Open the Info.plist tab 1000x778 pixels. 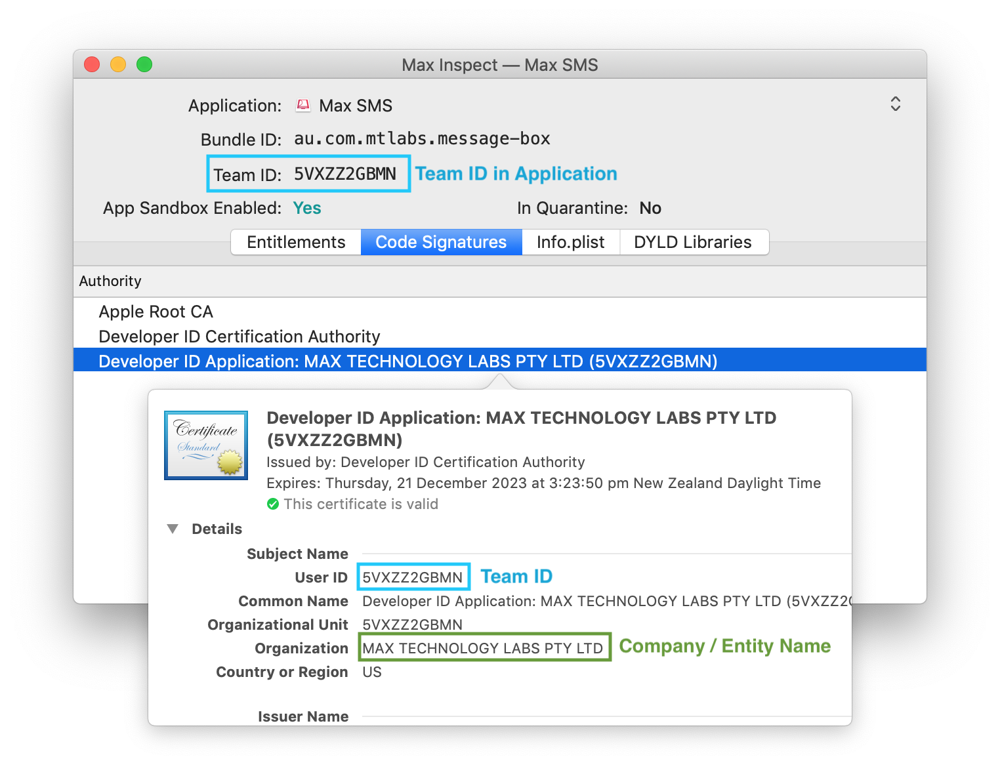coord(570,242)
